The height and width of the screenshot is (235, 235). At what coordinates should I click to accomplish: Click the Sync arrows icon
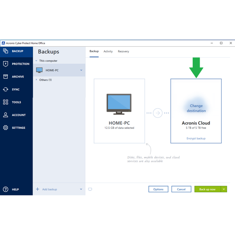(x=5, y=89)
